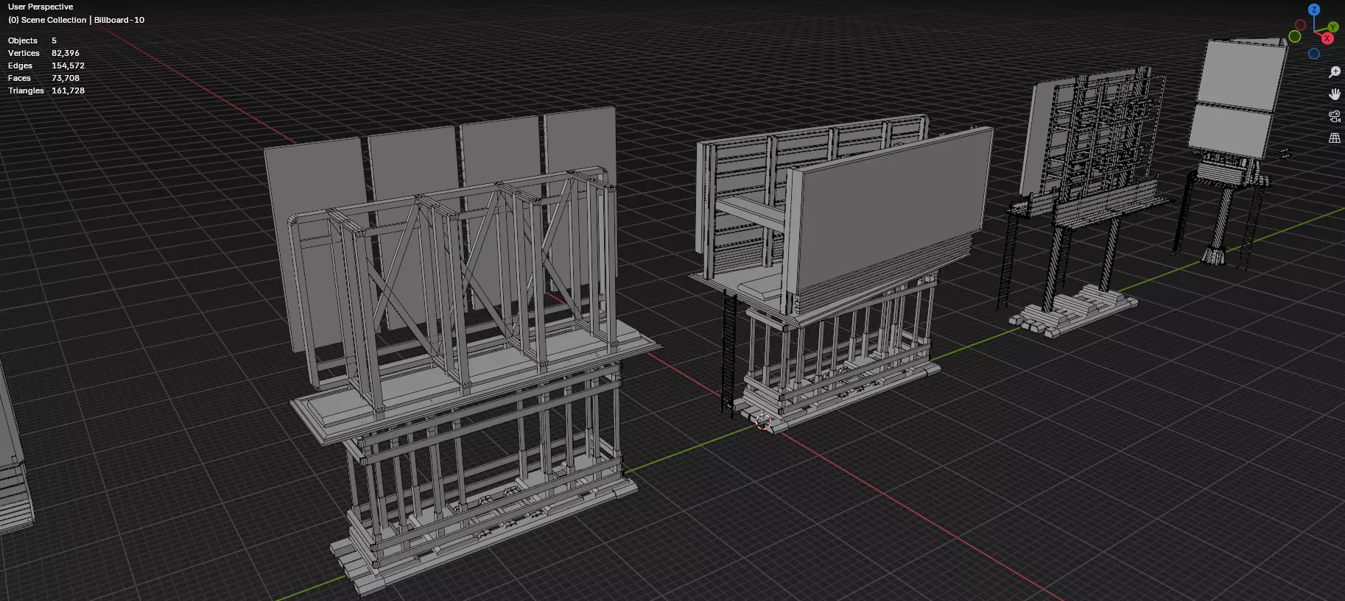Click the negative X axis gizmo circle
The height and width of the screenshot is (601, 1345).
(1300, 25)
